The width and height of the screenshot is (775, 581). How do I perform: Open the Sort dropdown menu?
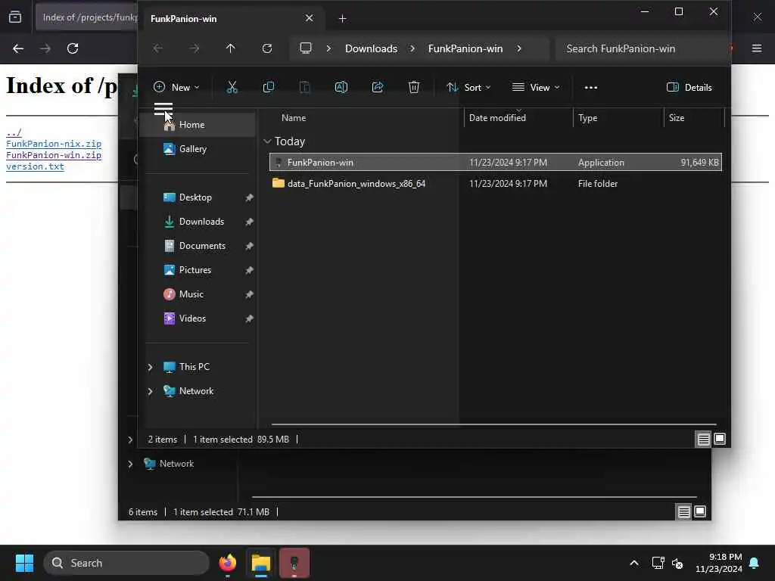(468, 88)
